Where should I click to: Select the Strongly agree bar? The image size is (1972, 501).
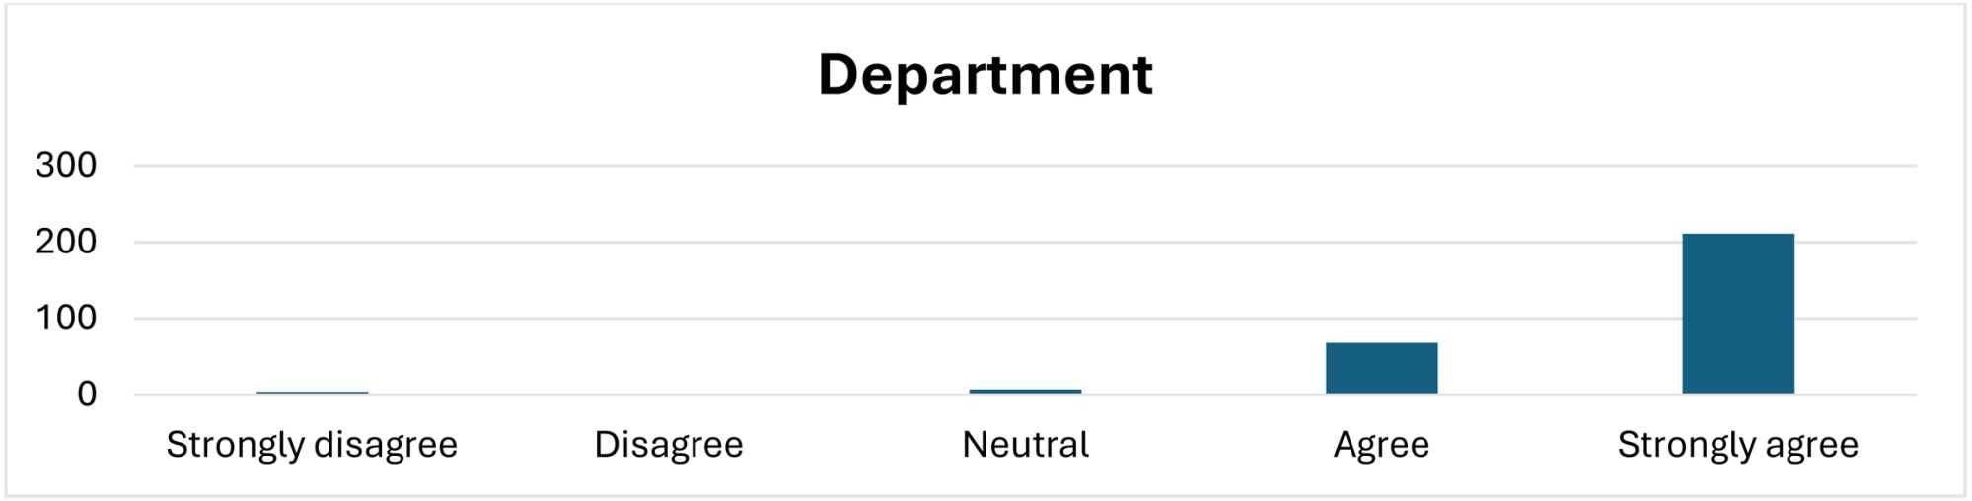(1737, 313)
